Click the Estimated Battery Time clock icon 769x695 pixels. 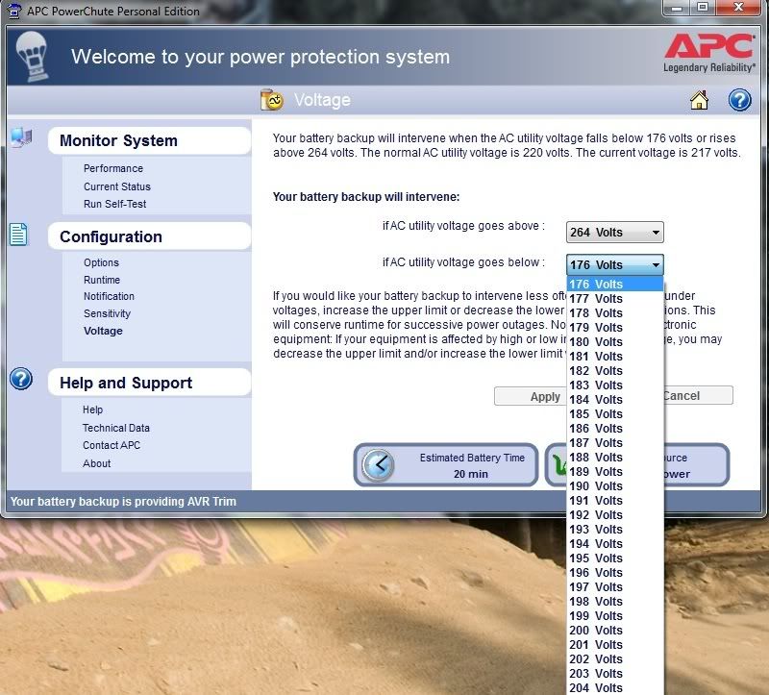point(378,465)
